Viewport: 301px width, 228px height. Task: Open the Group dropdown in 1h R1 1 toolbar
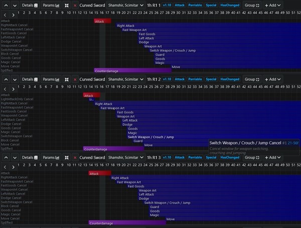coord(252,5)
